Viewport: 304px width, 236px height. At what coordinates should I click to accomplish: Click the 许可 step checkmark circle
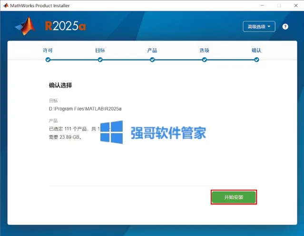(48, 60)
